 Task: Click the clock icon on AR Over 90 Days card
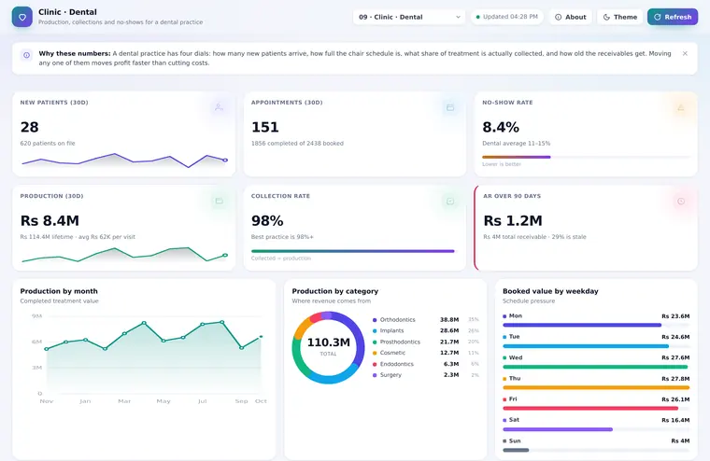680,201
